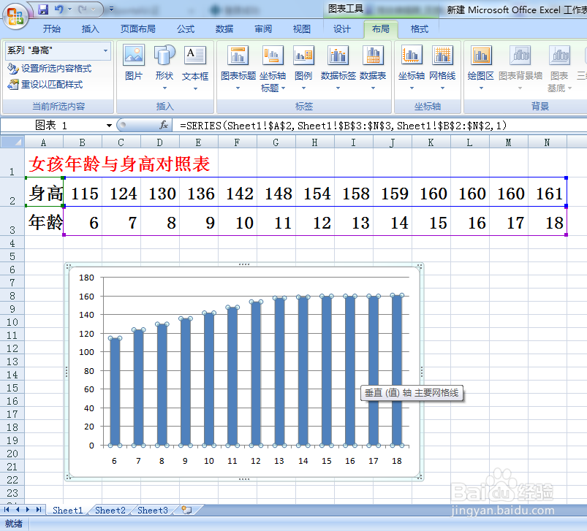Click the formula bar showing SERIES formula
The height and width of the screenshot is (531, 587).
pos(292,126)
